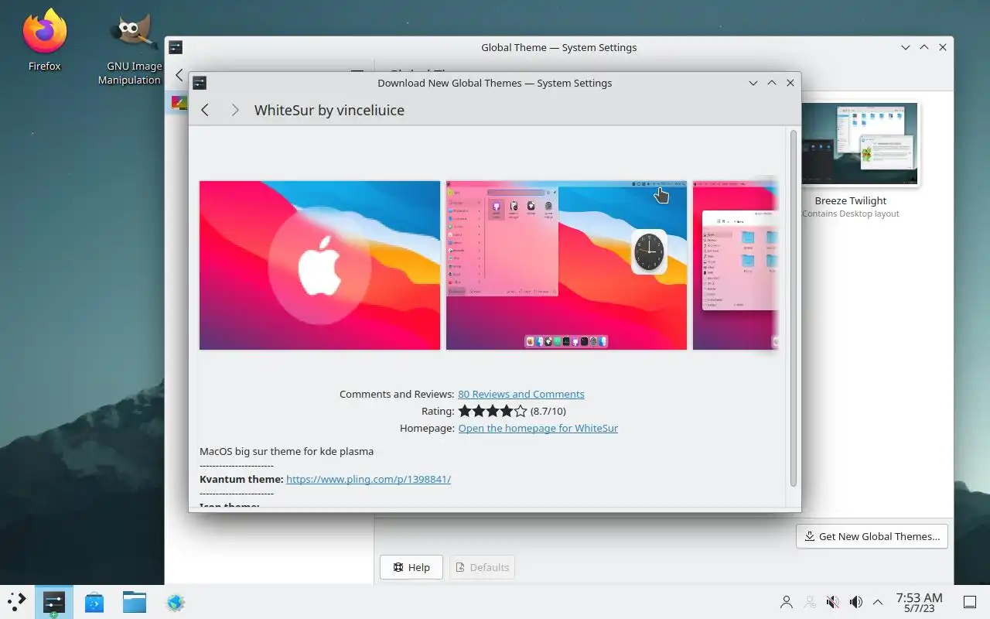This screenshot has height=619, width=990.
Task: Click the user account tray icon
Action: [787, 602]
